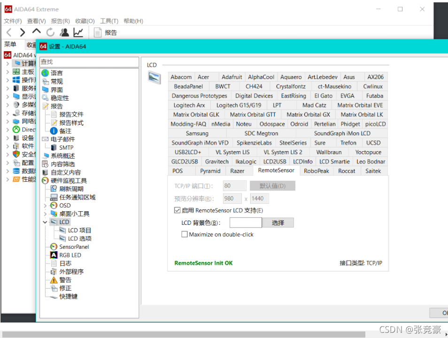Click the LCD 背景色 color swatch
The height and width of the screenshot is (338, 448).
pos(246,223)
